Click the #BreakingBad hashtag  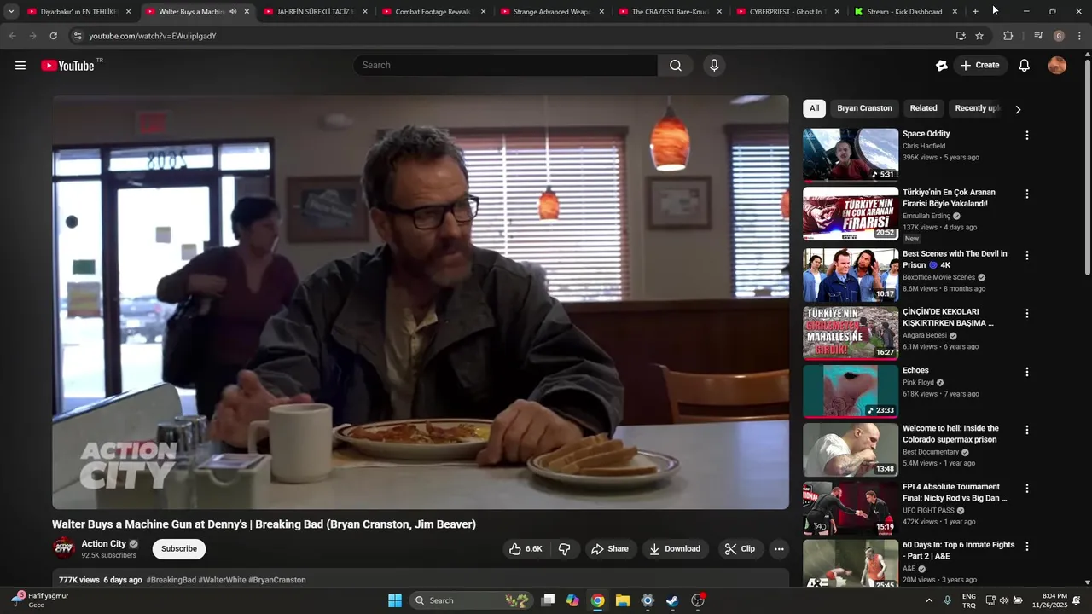point(171,580)
